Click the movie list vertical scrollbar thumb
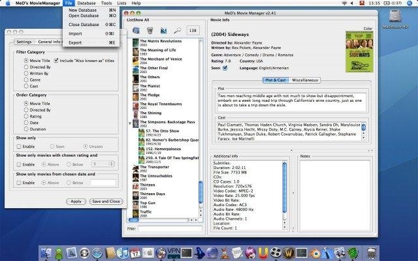 click(x=201, y=192)
